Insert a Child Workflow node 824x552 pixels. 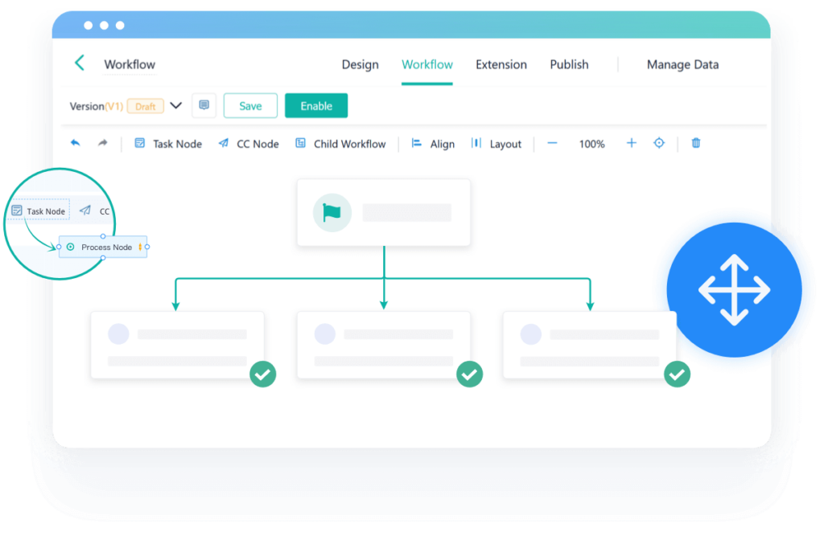[x=340, y=144]
